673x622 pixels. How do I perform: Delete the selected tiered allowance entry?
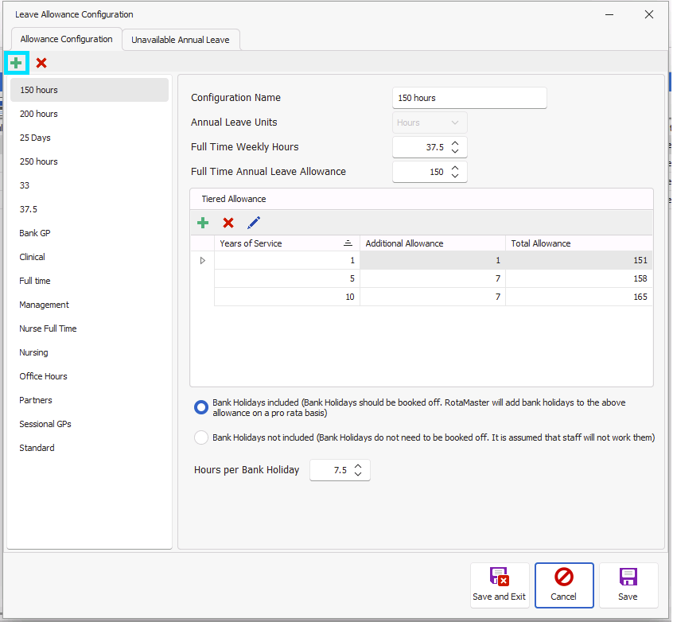coord(228,223)
